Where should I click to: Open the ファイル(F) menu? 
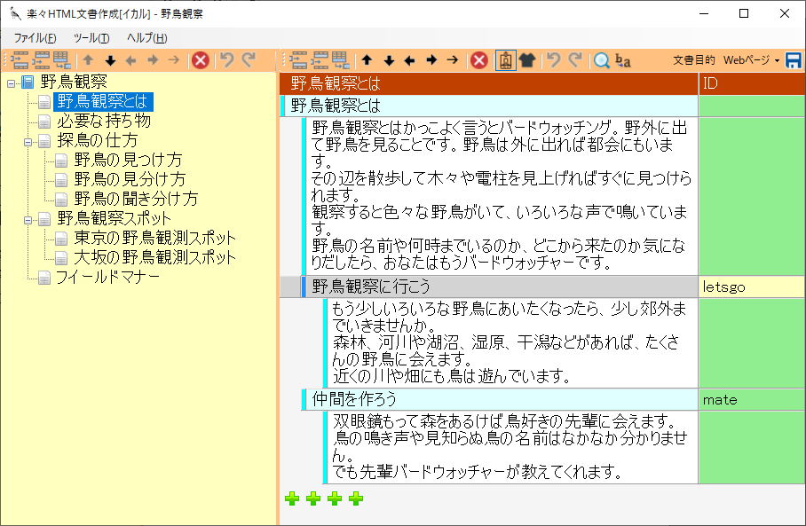point(35,37)
